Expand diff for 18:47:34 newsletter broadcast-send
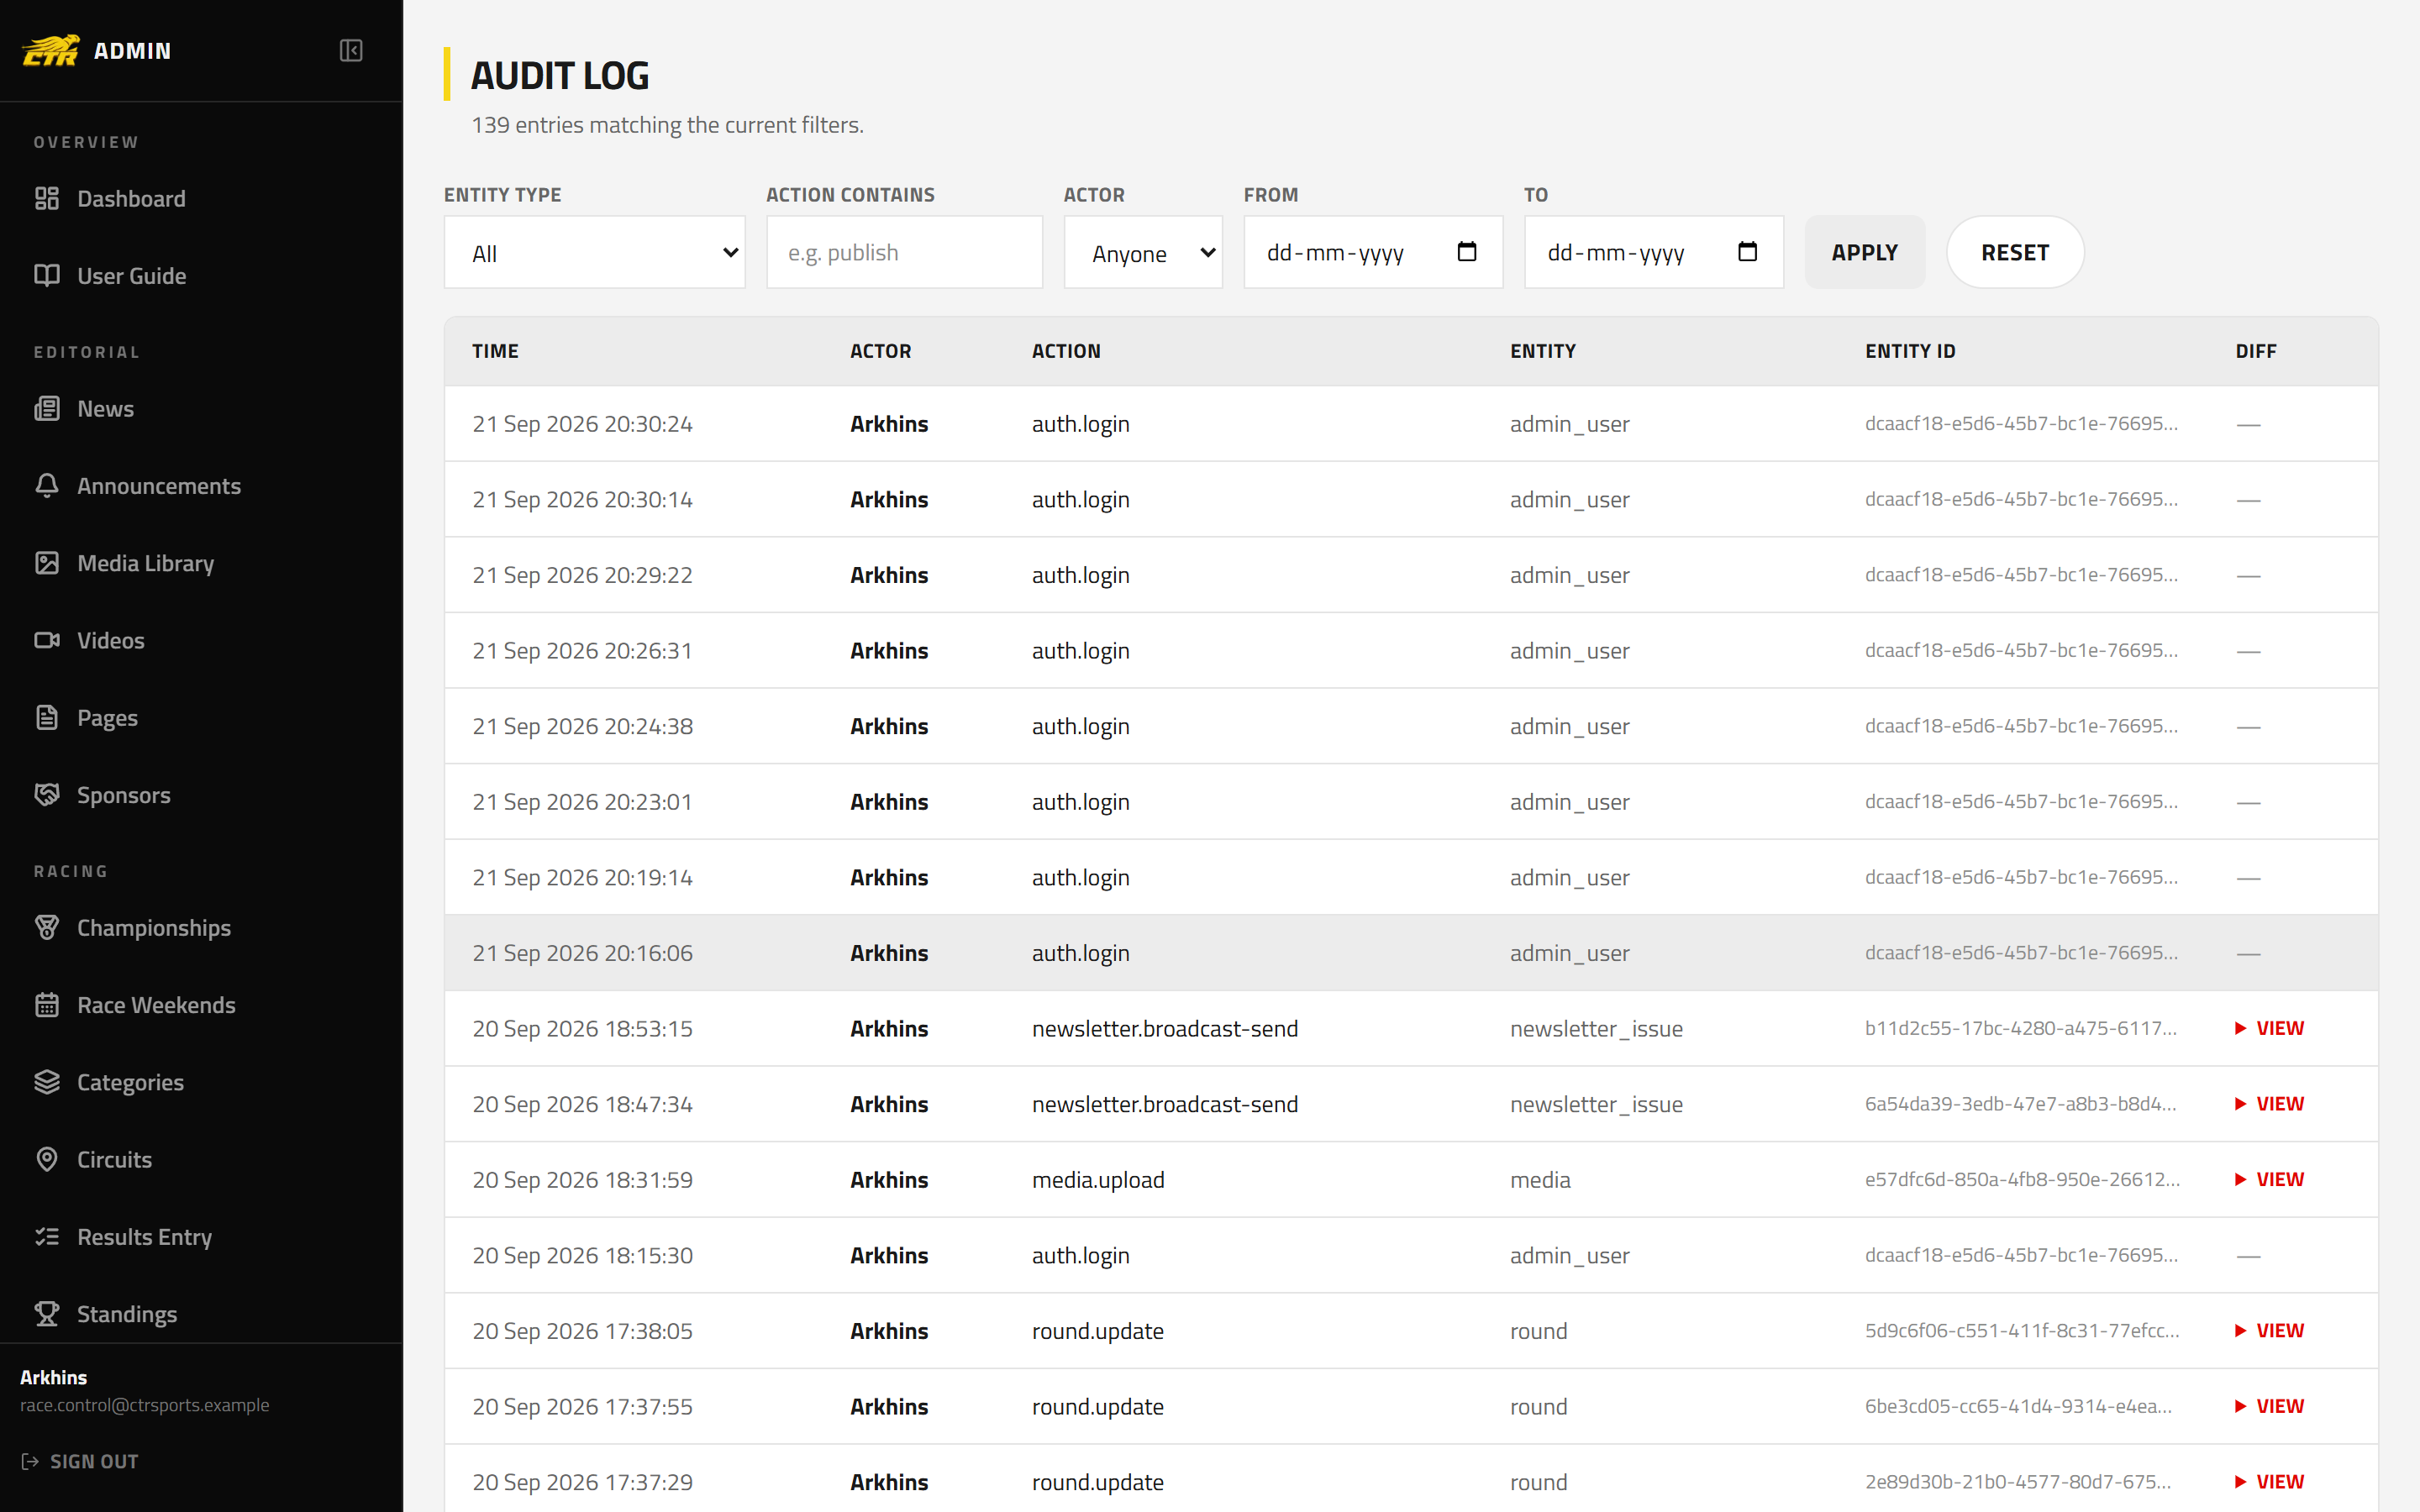This screenshot has height=1512, width=2420. (x=2269, y=1104)
